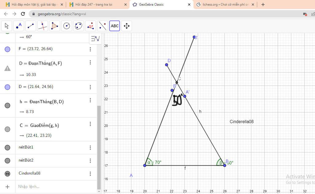Open options menu for D = ĐoạnThẳng(A, F)

tap(90, 62)
